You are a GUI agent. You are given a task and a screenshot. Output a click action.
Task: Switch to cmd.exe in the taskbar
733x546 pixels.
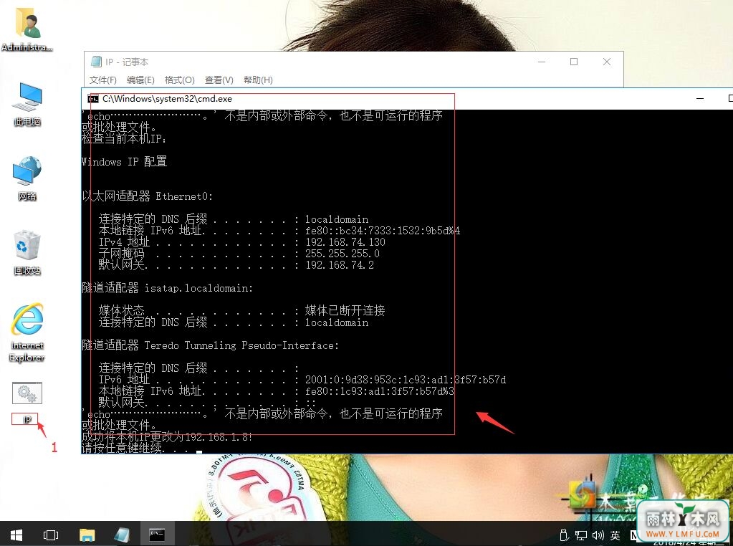(157, 535)
